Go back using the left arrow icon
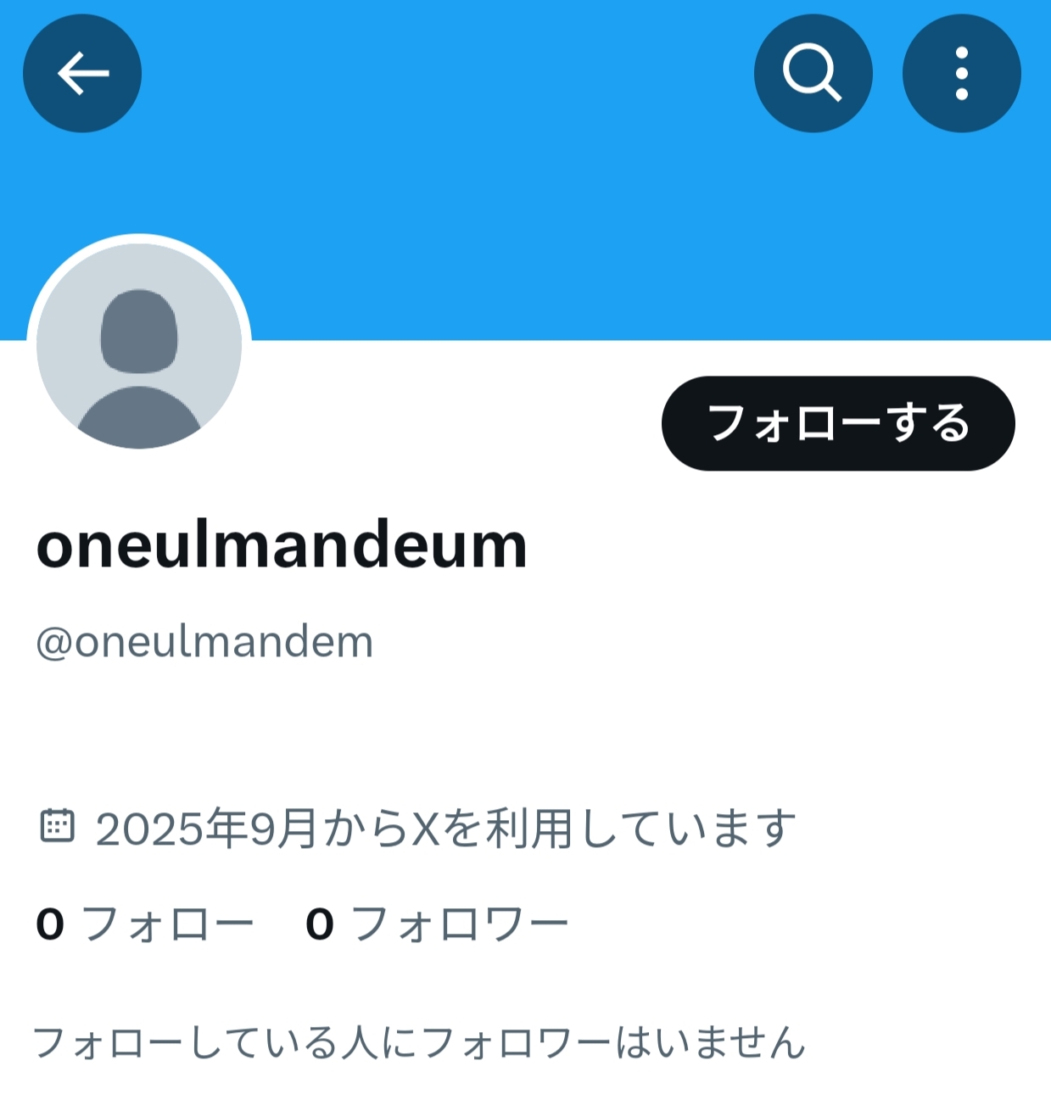Screen dimensions: 1051x1094 82,73
